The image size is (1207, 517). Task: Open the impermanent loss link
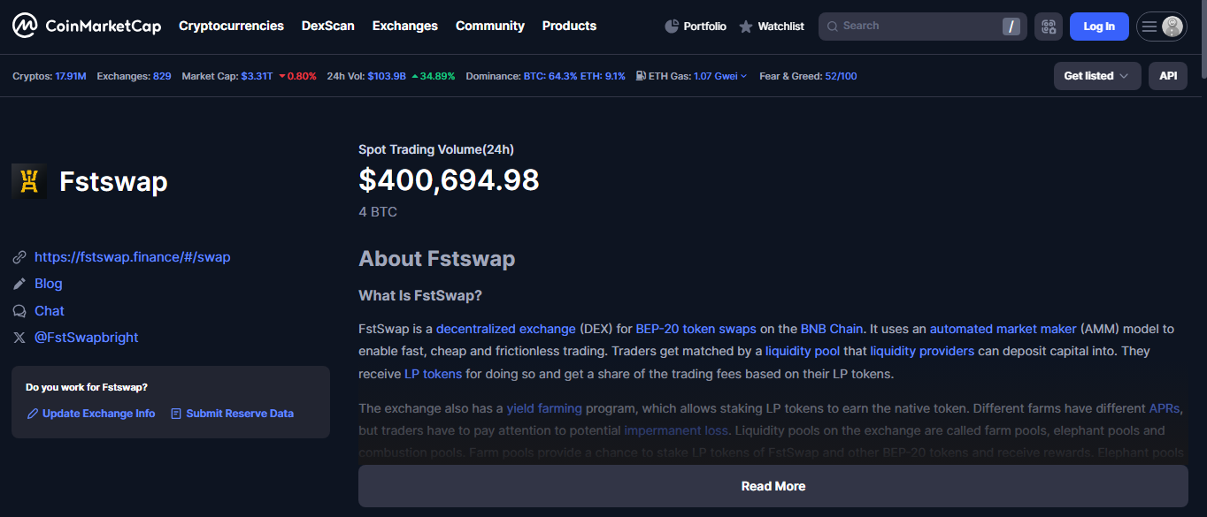[x=676, y=430]
